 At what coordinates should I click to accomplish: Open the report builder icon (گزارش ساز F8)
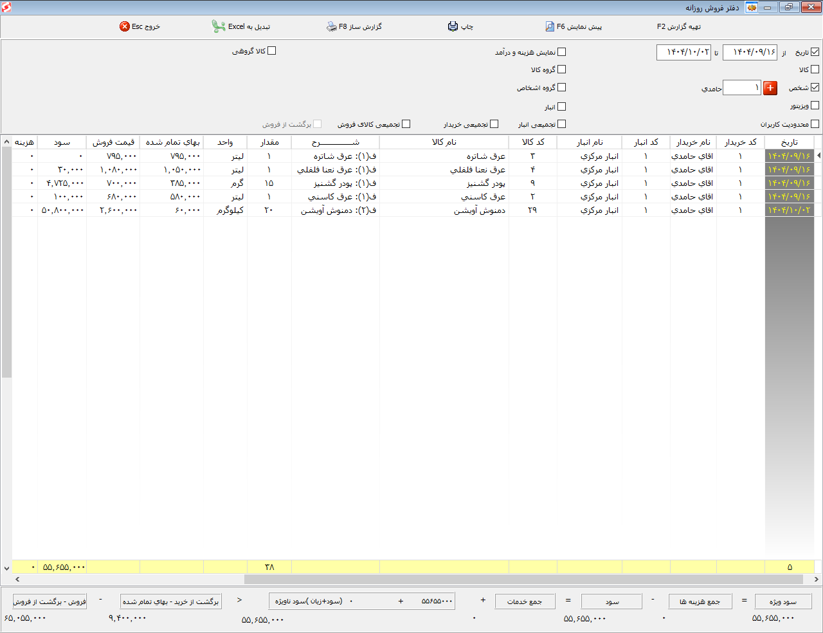[332, 26]
